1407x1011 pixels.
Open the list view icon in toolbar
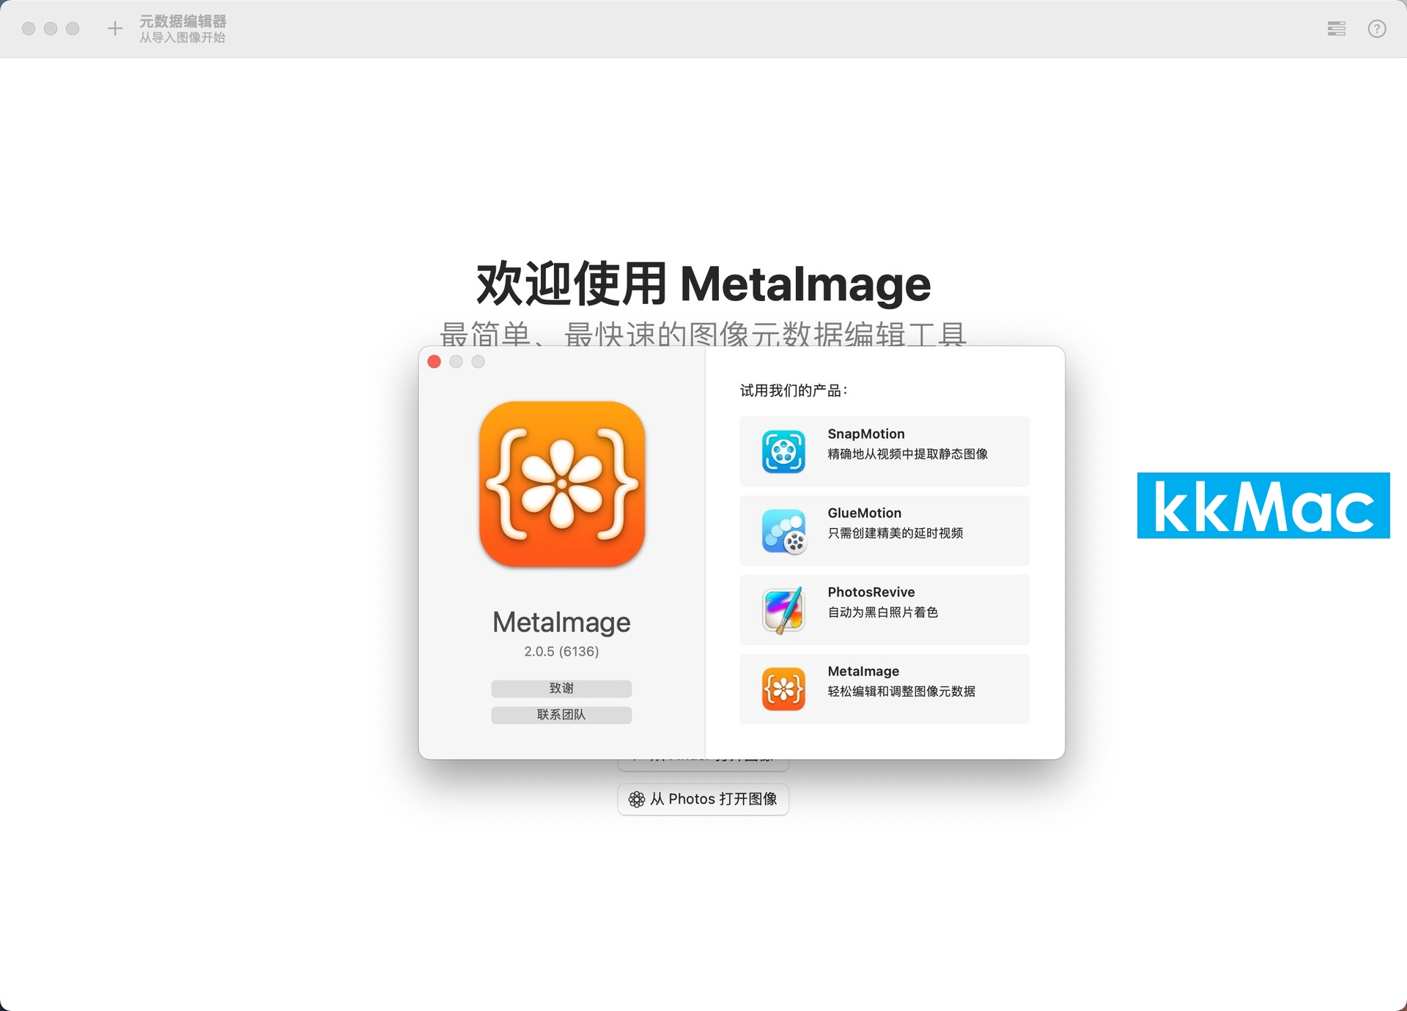[1336, 29]
